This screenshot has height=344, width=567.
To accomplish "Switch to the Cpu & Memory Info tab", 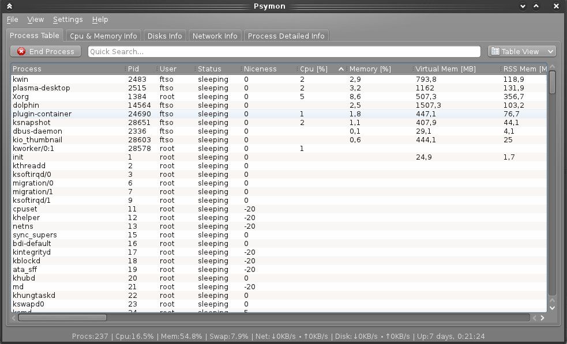I will click(103, 35).
